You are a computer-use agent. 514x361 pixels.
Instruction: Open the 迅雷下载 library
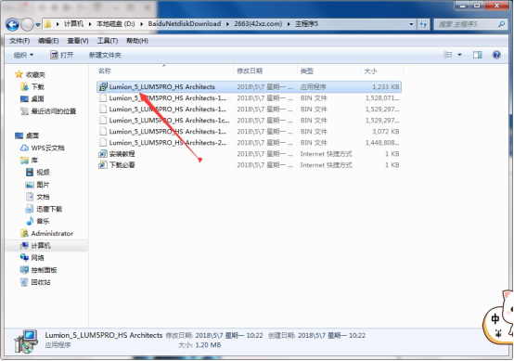[44, 209]
